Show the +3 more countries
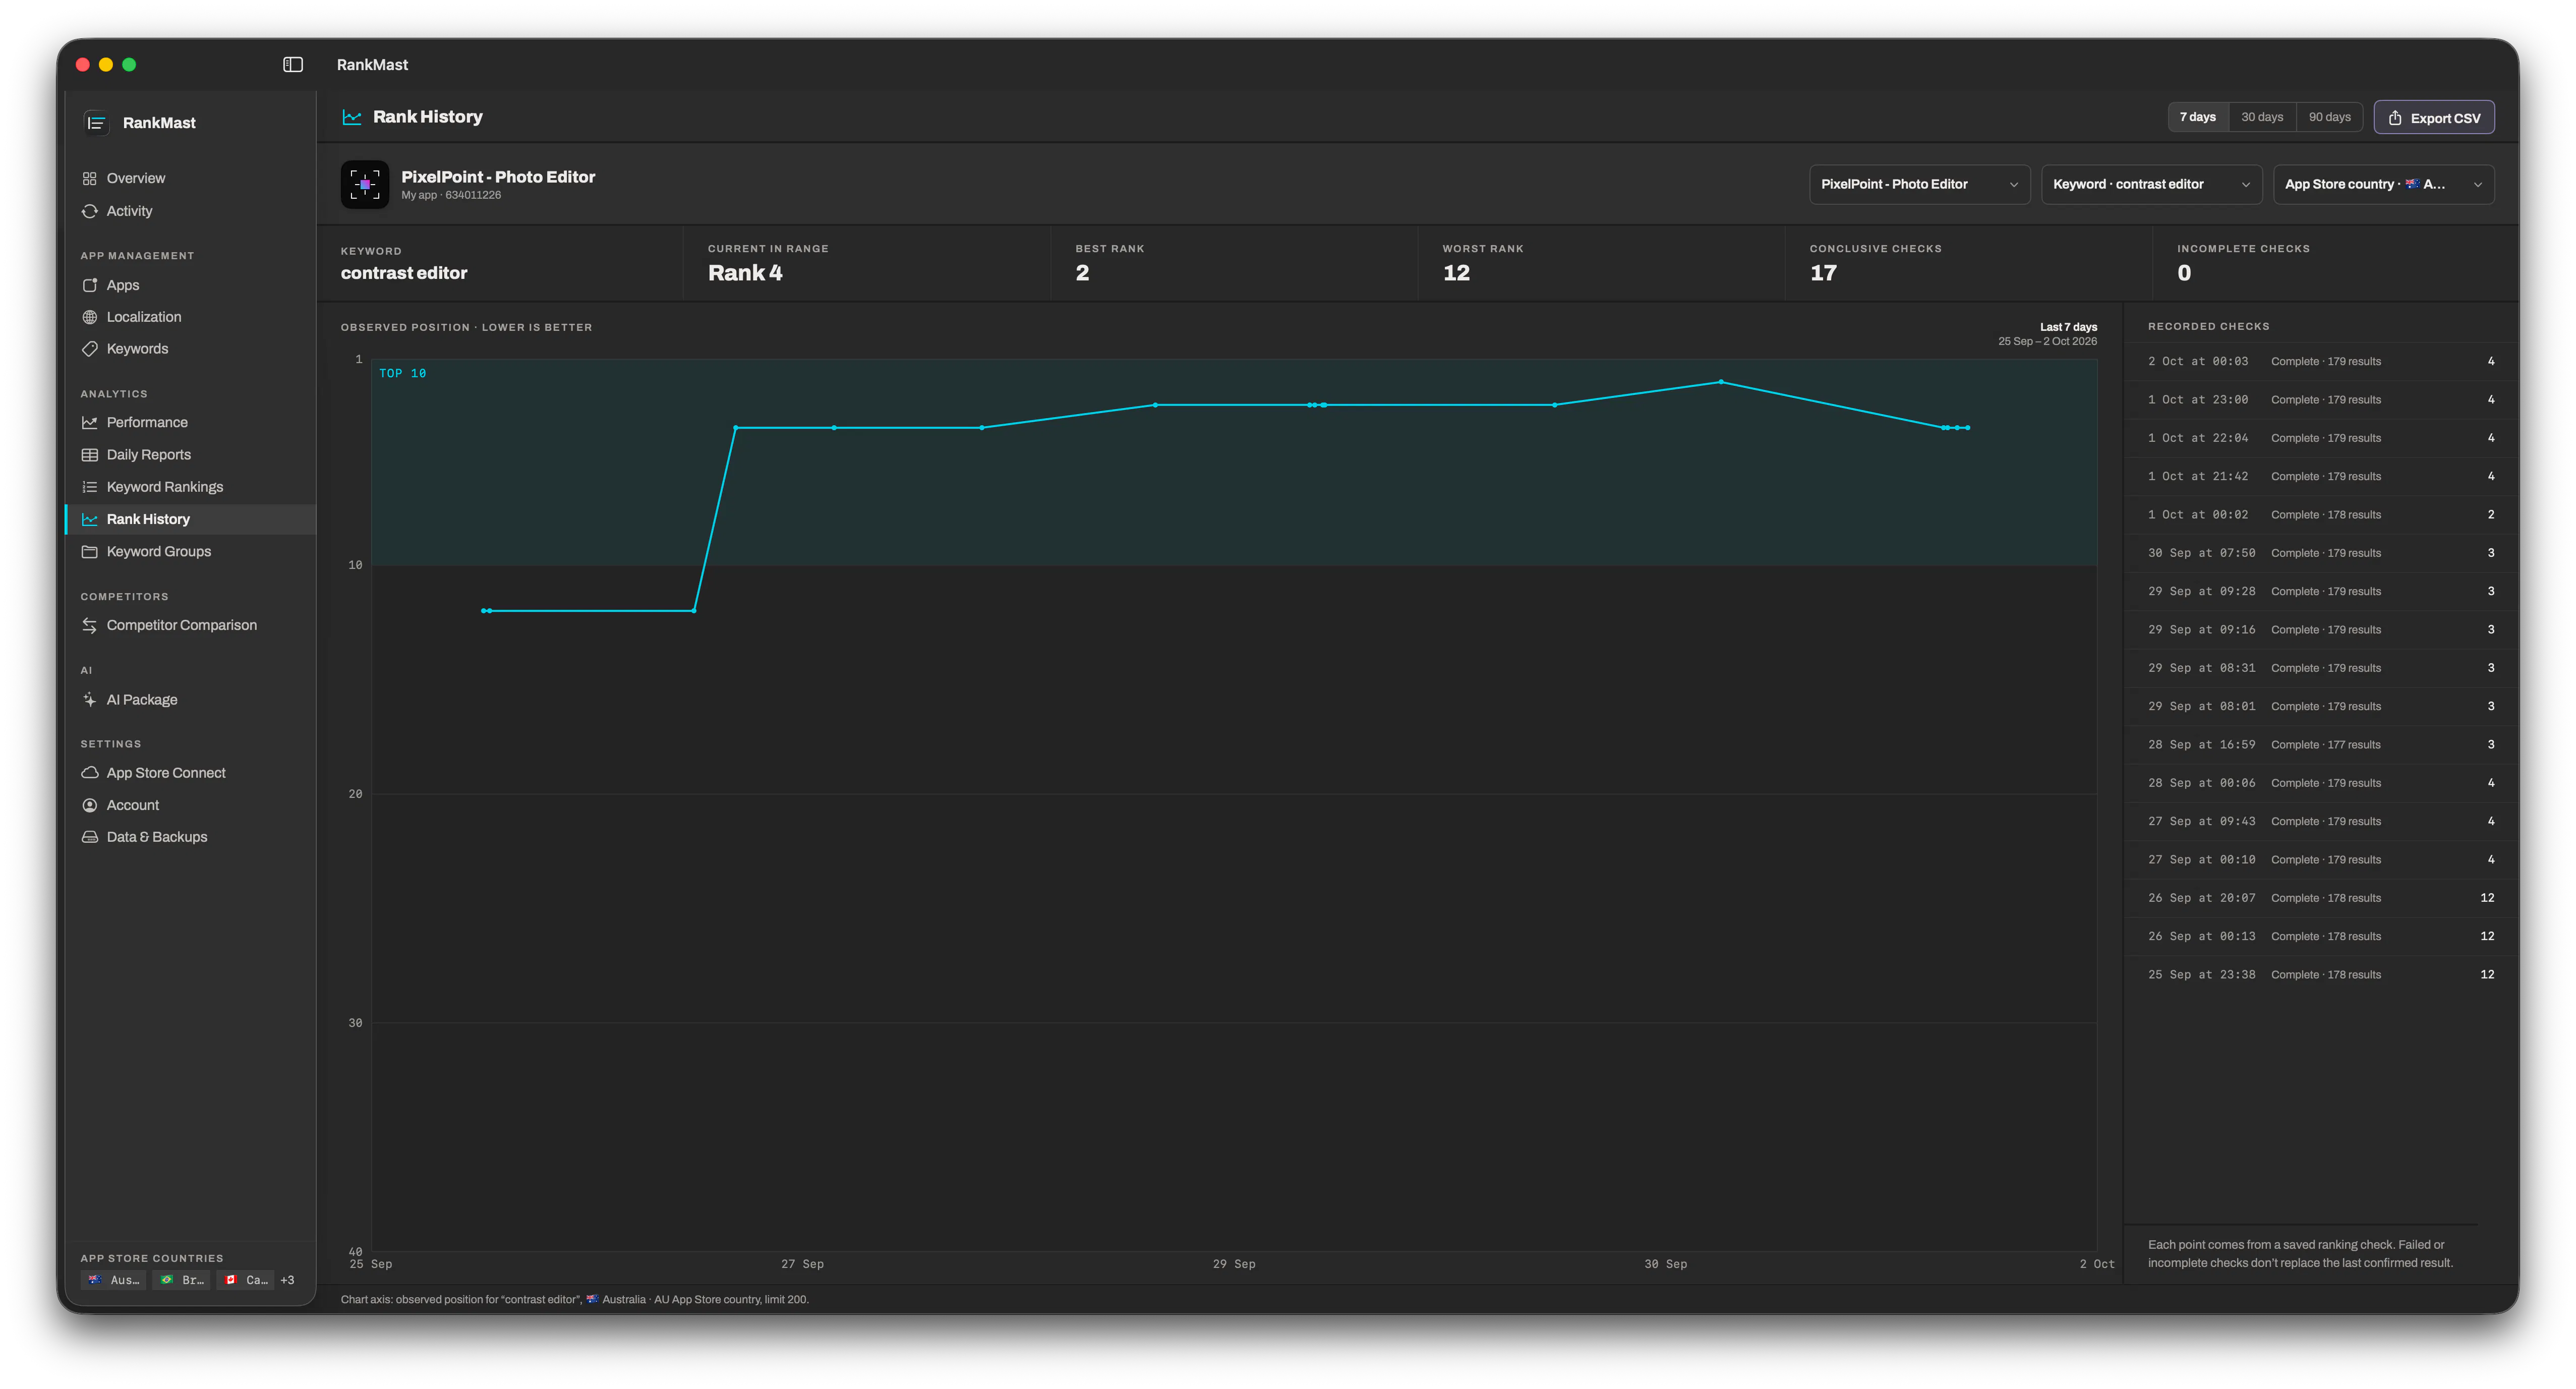The height and width of the screenshot is (1389, 2576). pyautogui.click(x=287, y=1280)
